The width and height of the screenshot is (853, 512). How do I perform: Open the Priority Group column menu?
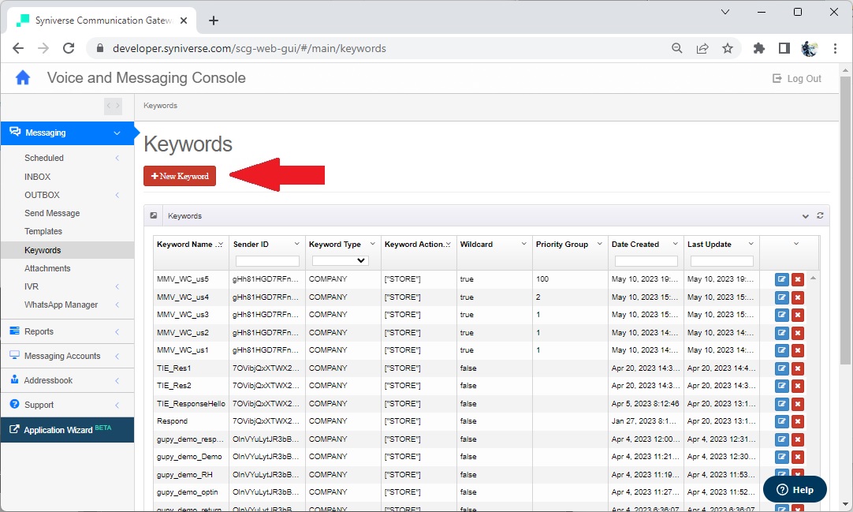tap(599, 244)
